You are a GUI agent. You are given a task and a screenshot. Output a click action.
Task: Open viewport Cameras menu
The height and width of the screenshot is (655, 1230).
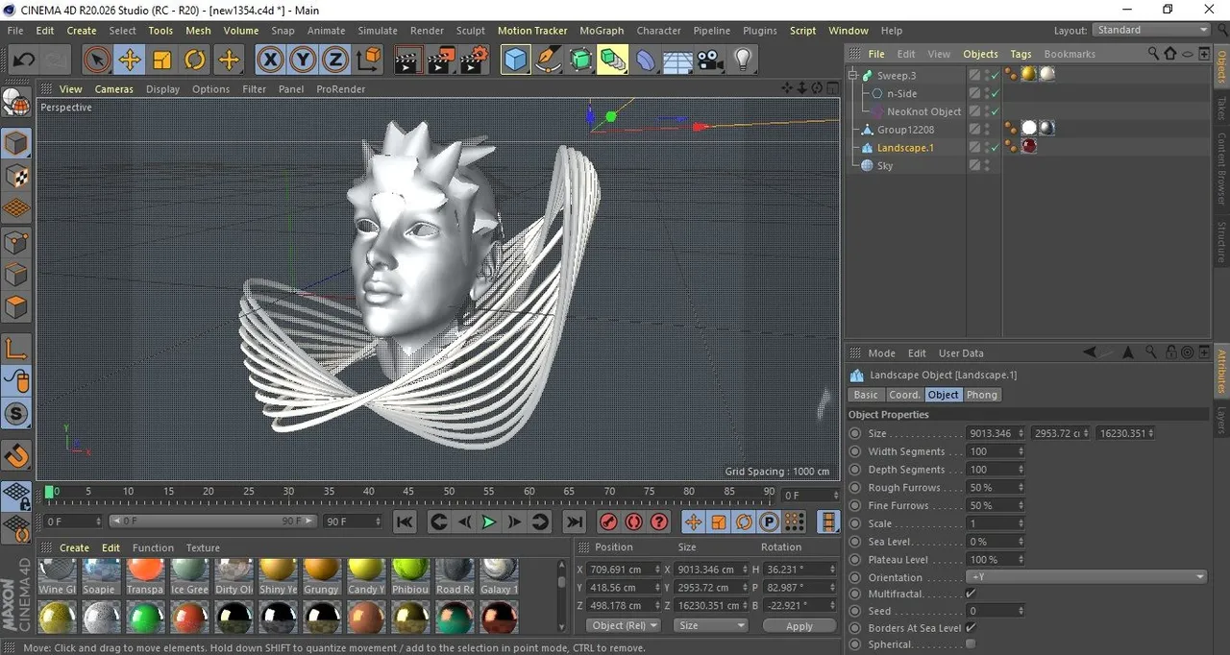(113, 89)
